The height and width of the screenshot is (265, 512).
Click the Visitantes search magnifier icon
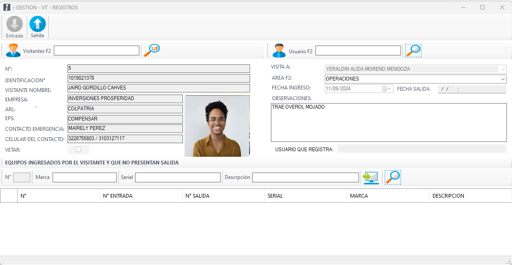[x=151, y=50]
